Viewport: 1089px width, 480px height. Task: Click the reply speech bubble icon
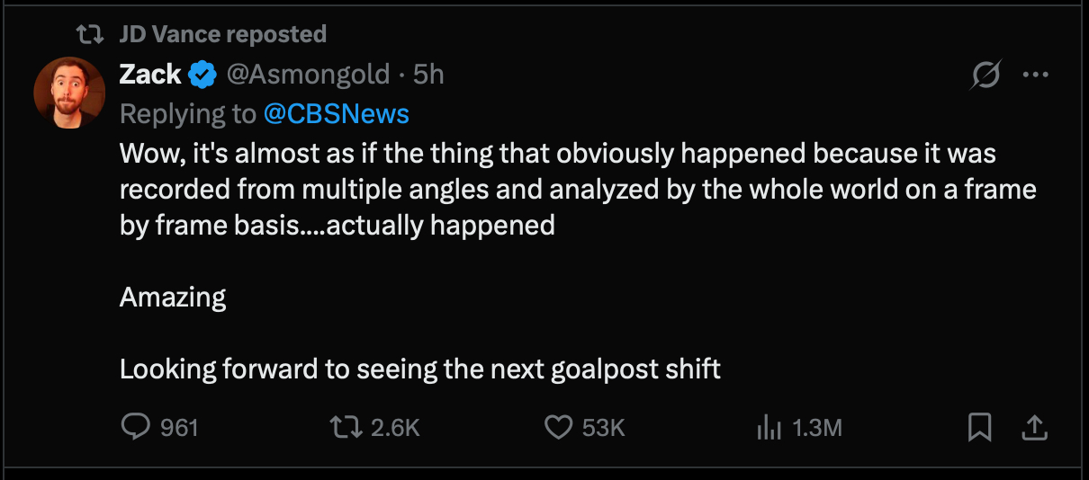coord(134,427)
